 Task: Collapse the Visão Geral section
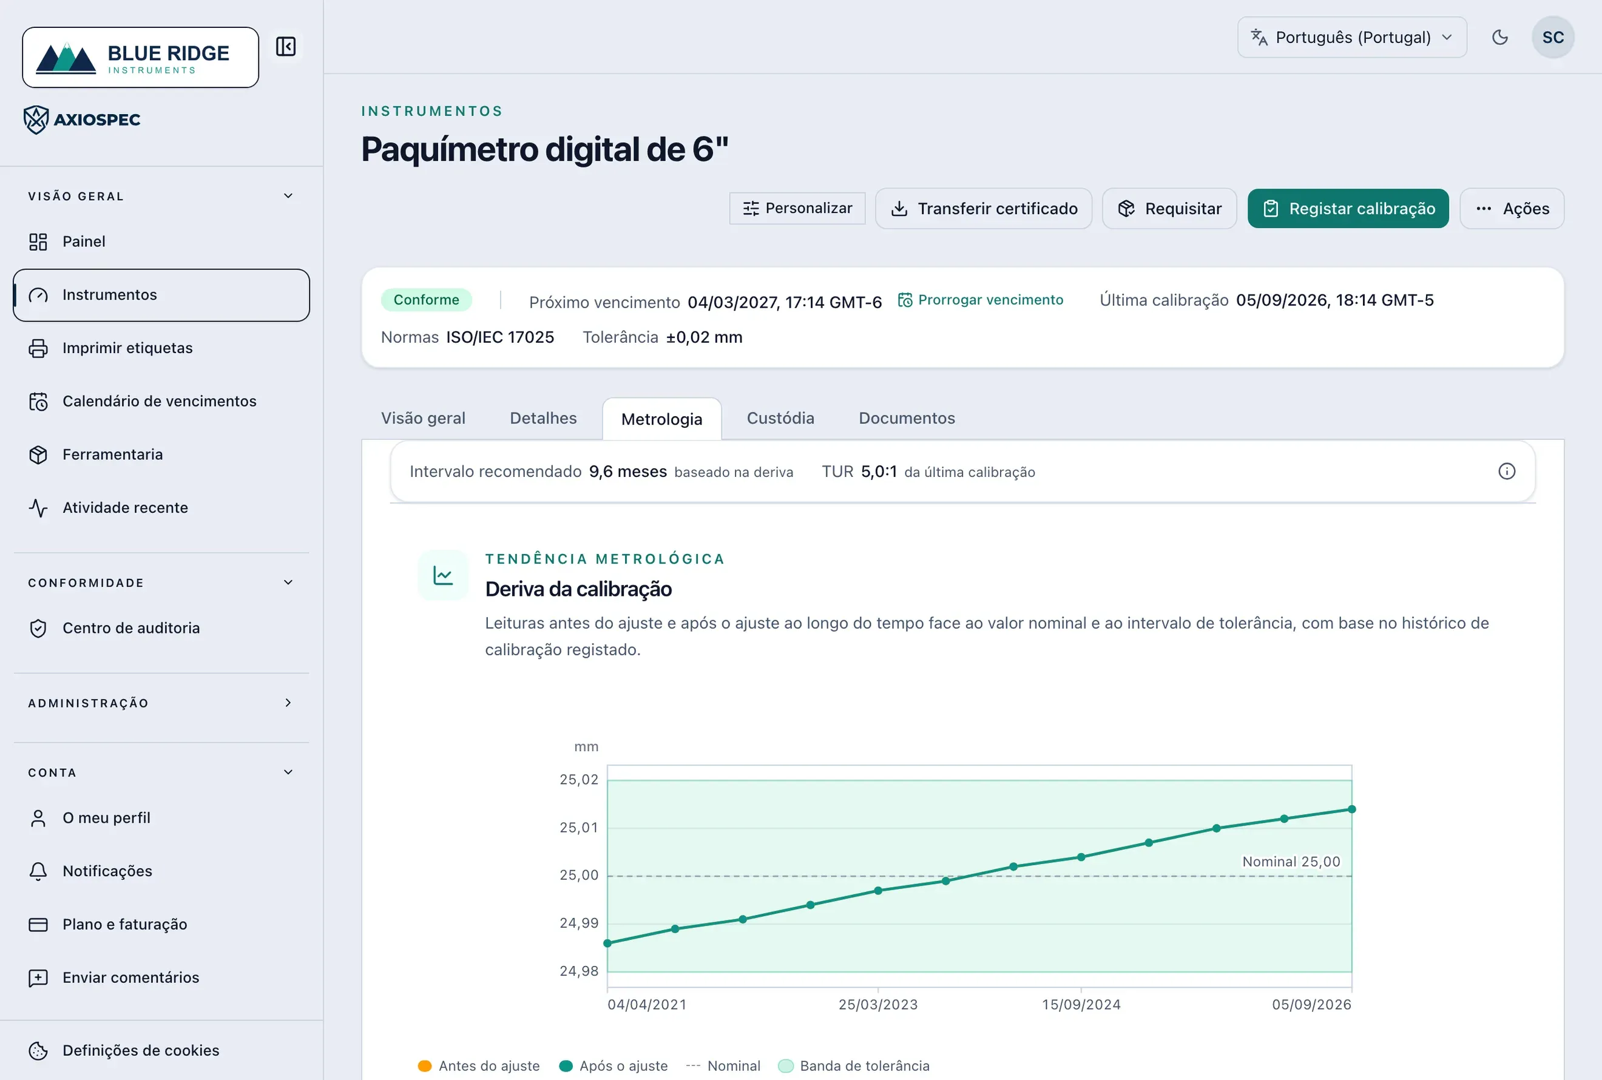161,197
